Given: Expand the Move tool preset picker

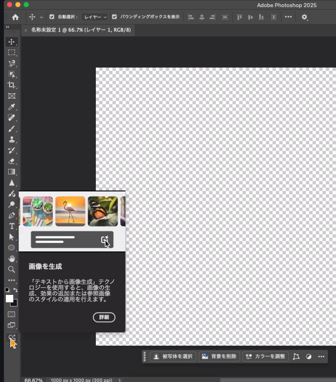Looking at the screenshot, I should click(41, 17).
